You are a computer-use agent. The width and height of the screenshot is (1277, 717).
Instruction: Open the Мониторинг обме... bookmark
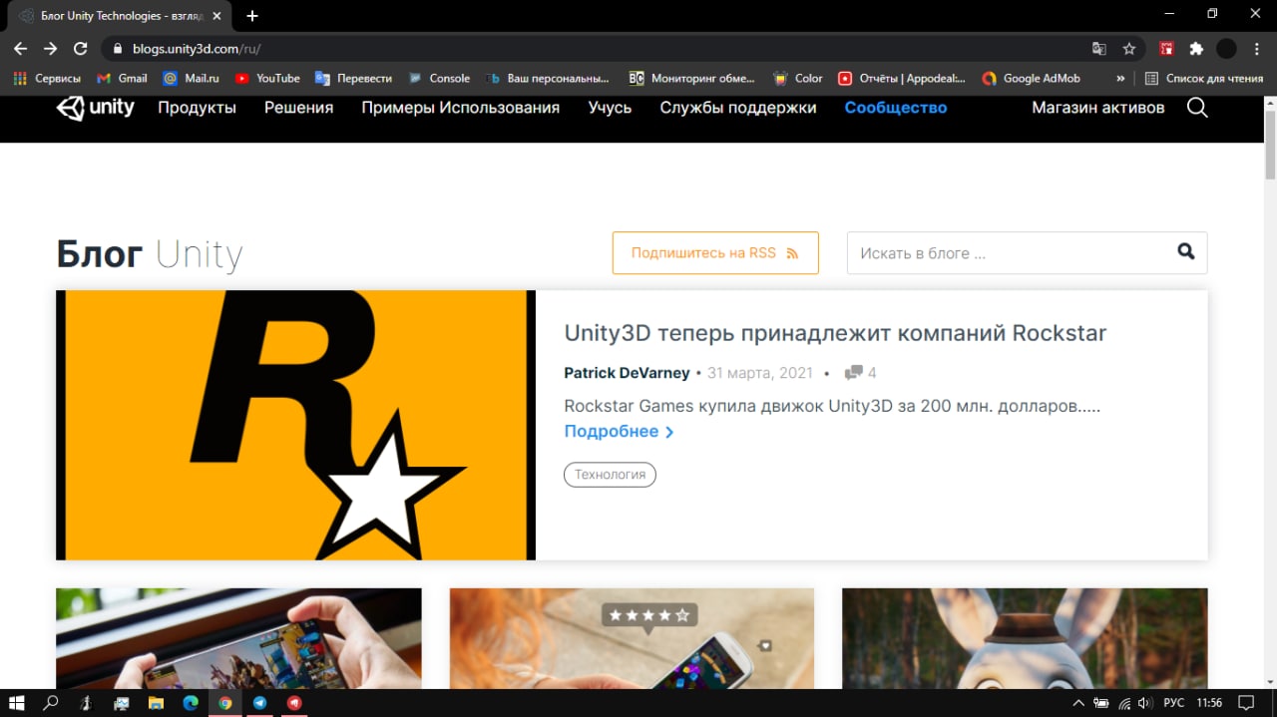tap(691, 78)
